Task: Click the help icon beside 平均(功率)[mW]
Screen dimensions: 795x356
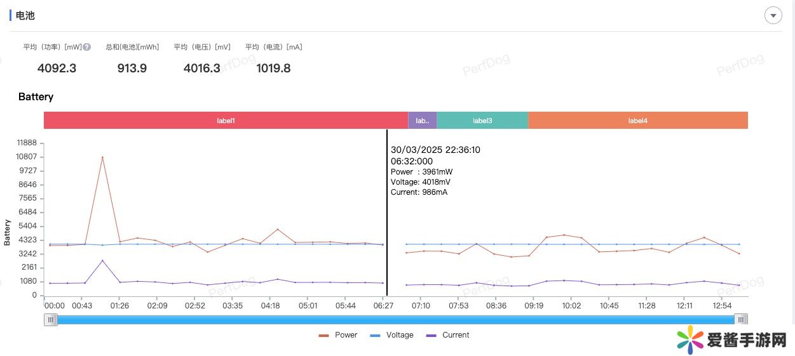Action: click(87, 47)
